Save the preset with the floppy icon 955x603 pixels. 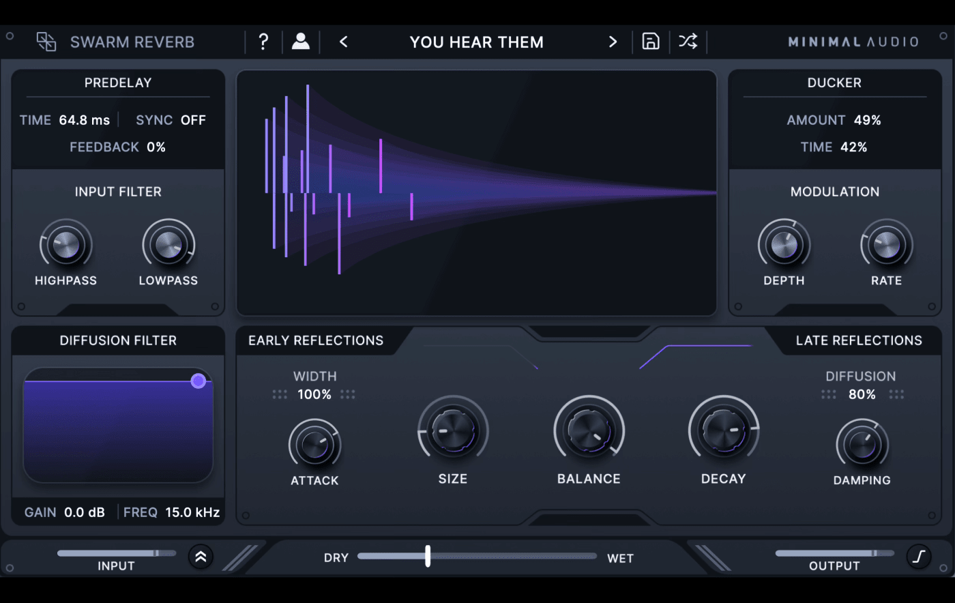[651, 42]
